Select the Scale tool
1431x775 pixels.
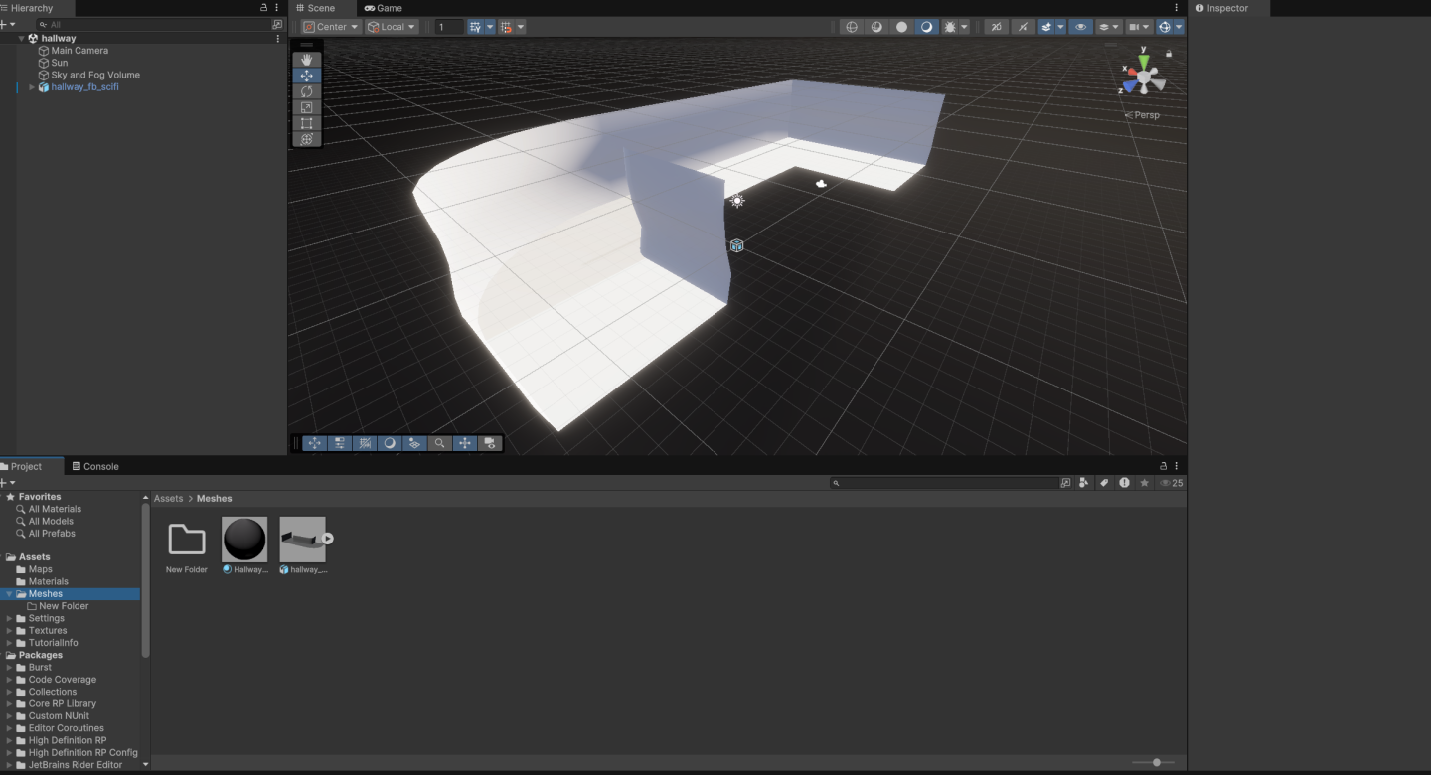(306, 107)
